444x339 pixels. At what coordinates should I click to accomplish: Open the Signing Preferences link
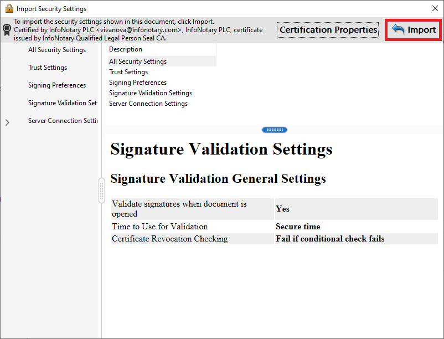137,82
